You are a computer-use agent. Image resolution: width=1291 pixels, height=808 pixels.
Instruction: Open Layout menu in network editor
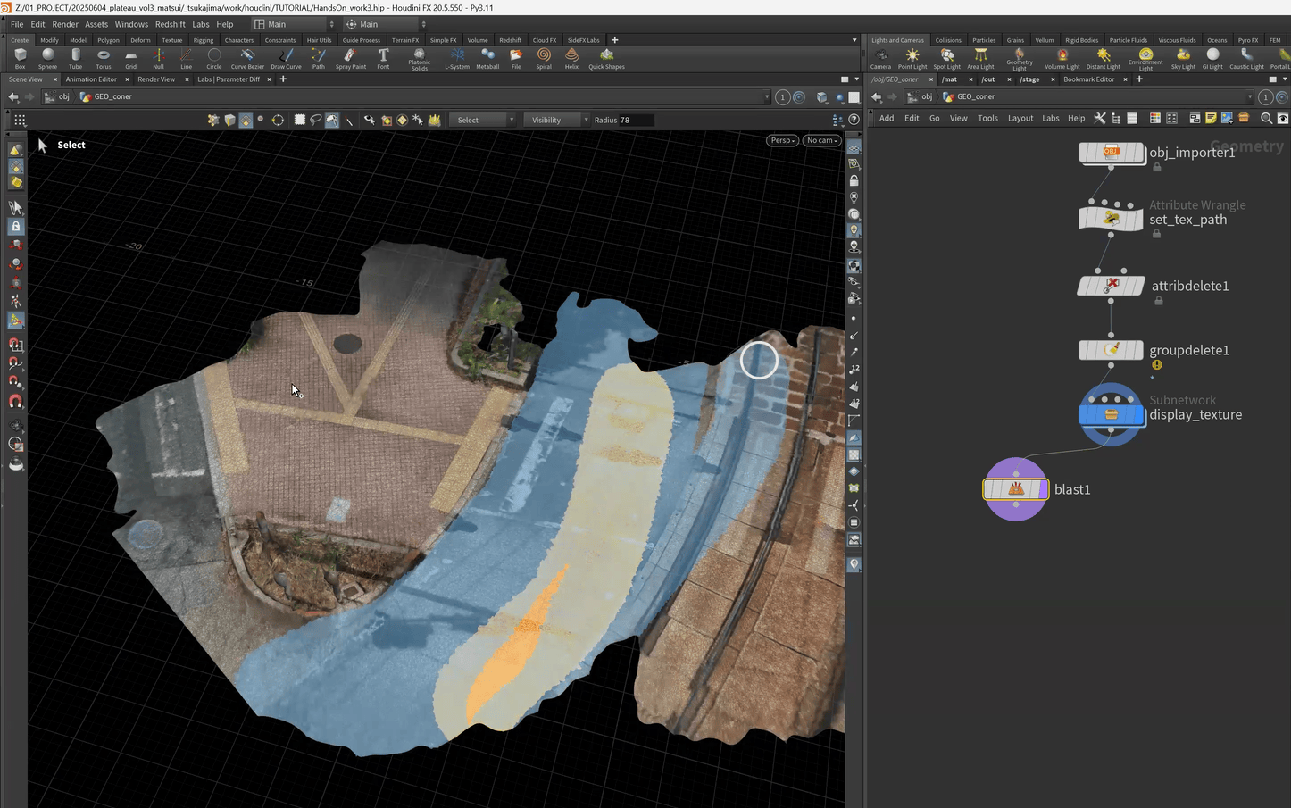point(1020,118)
